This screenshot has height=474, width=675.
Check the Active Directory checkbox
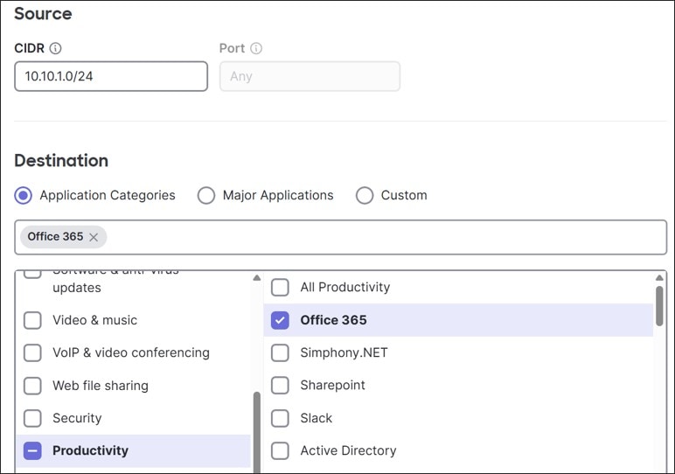tap(280, 451)
